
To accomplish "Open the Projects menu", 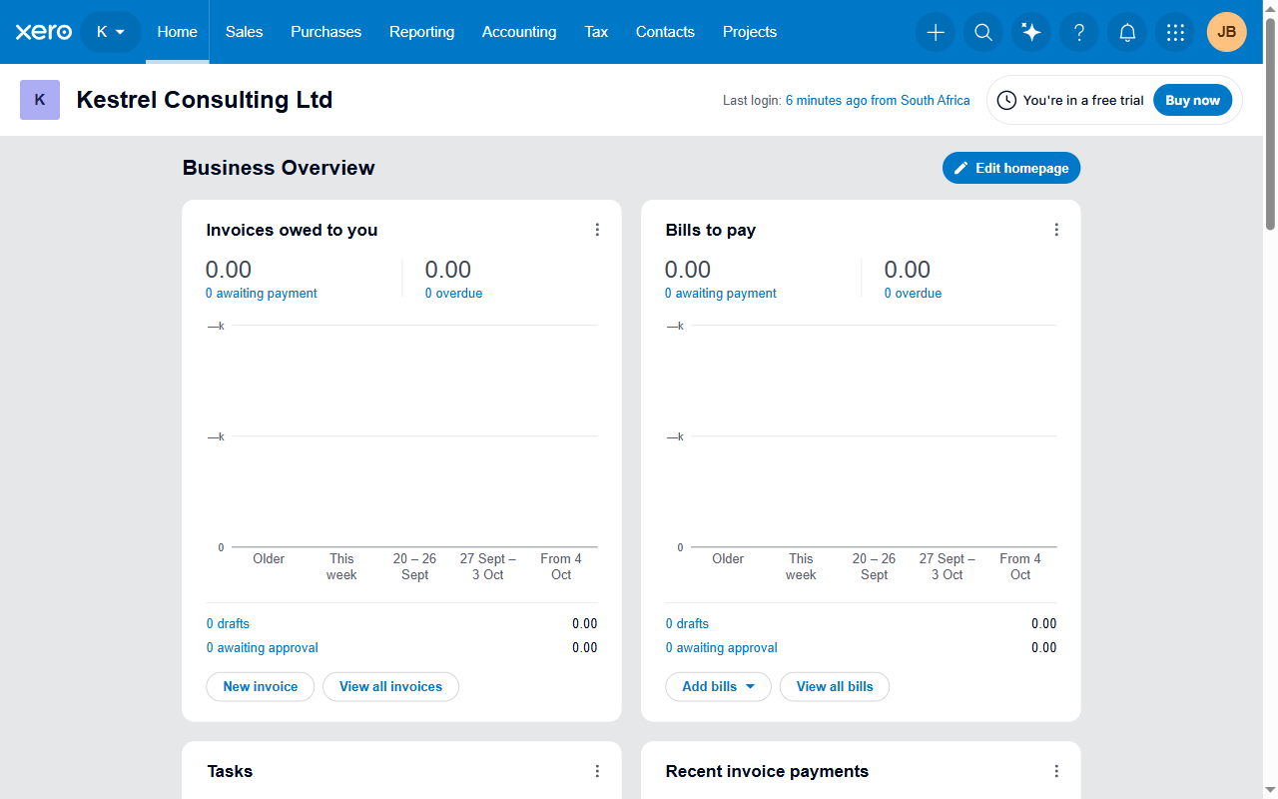I will [750, 32].
